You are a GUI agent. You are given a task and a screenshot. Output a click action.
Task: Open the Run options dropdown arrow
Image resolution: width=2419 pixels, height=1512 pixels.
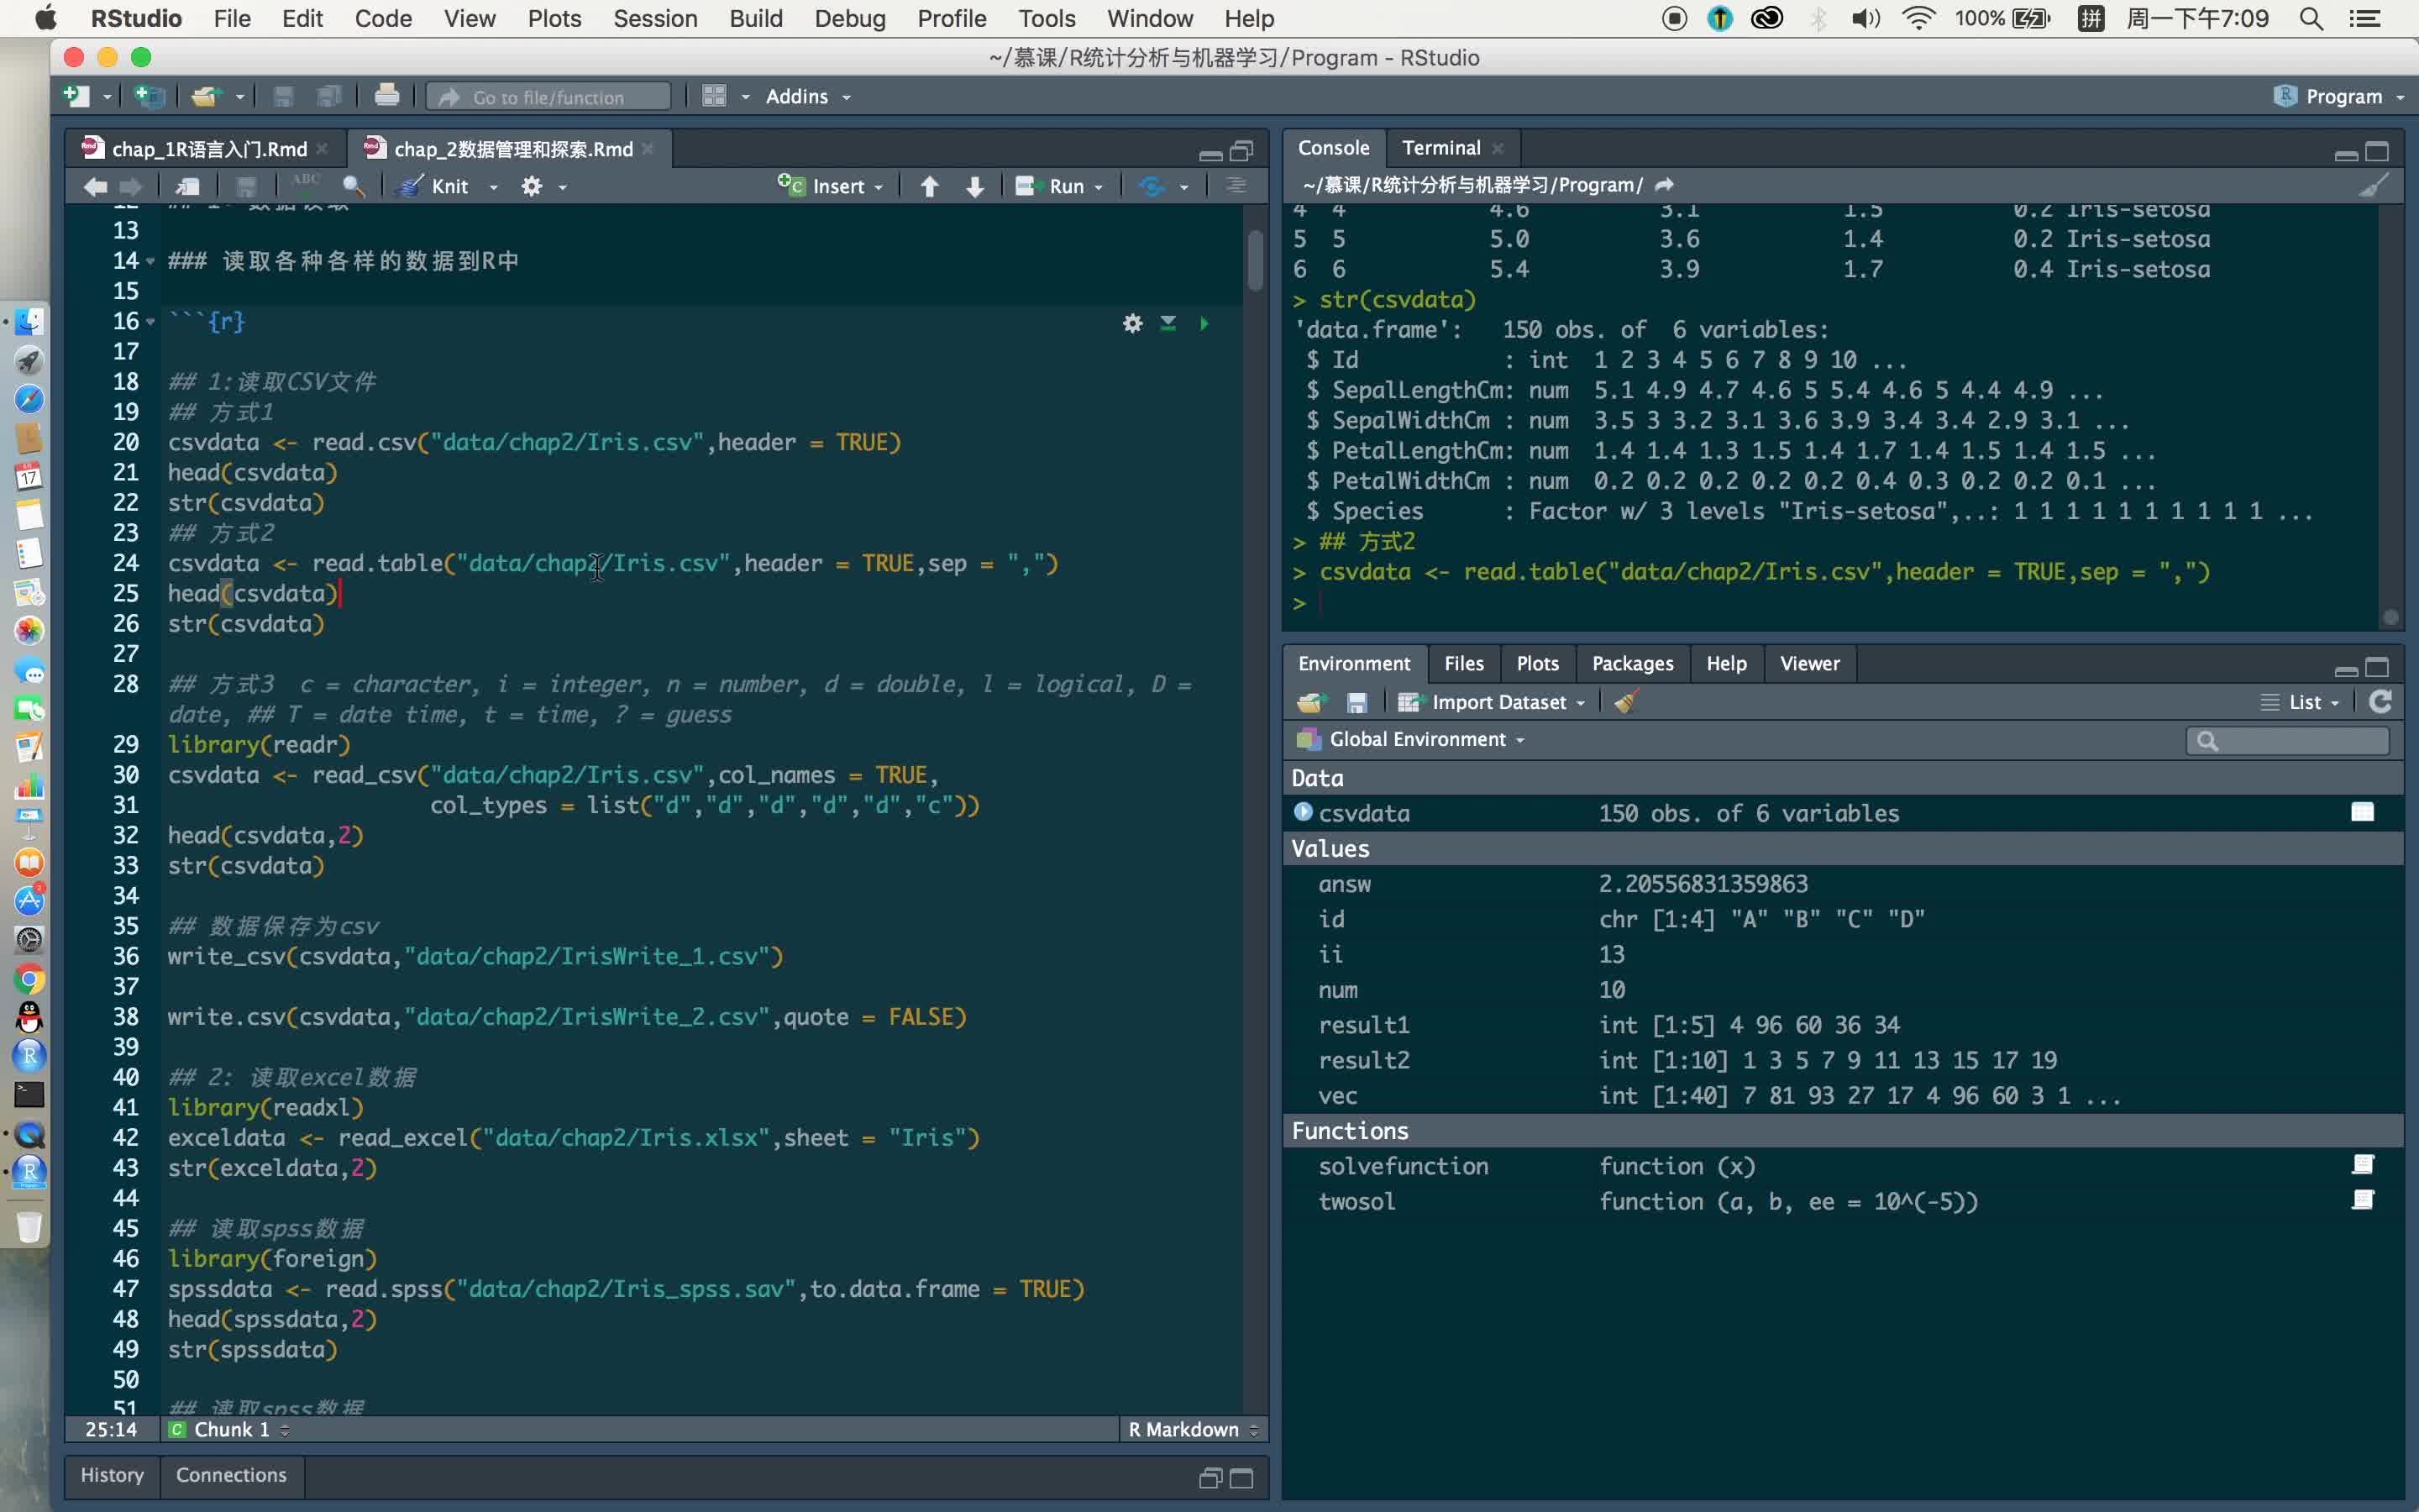click(x=1099, y=187)
